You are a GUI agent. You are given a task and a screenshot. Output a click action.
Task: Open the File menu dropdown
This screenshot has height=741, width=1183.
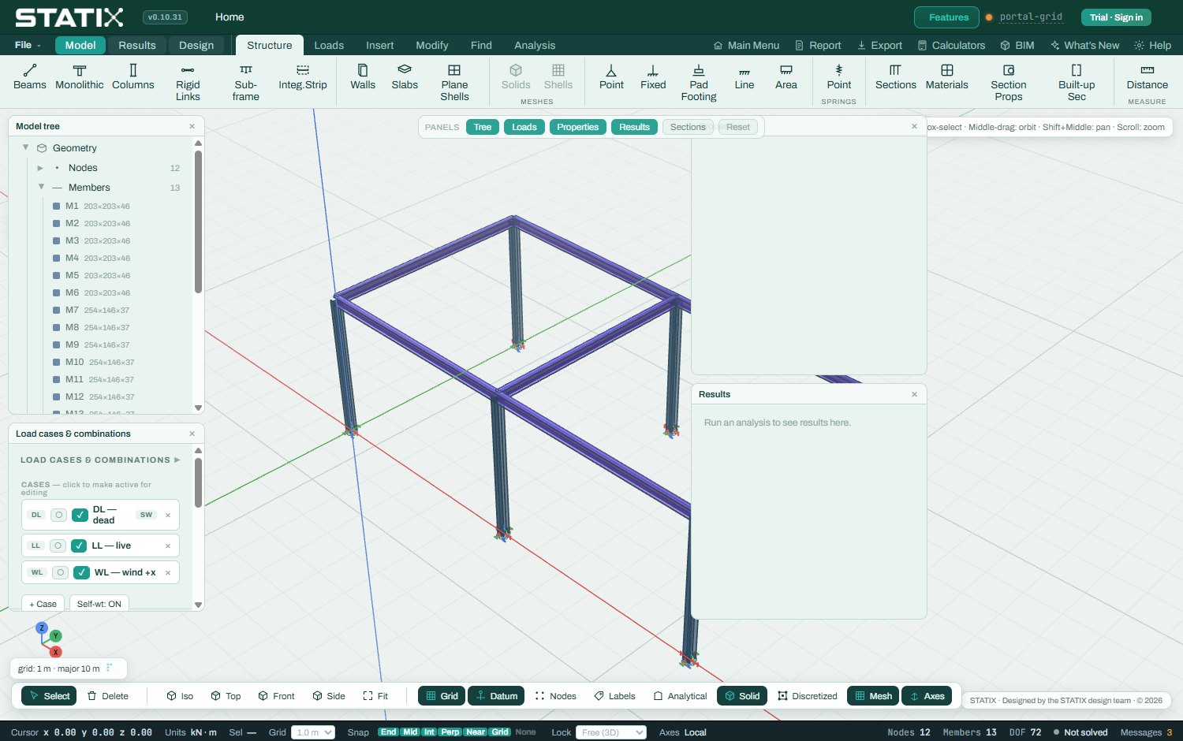pyautogui.click(x=28, y=45)
